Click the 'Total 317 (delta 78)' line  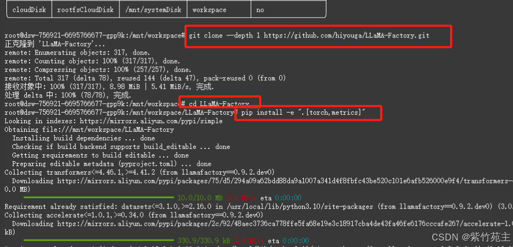[145, 78]
